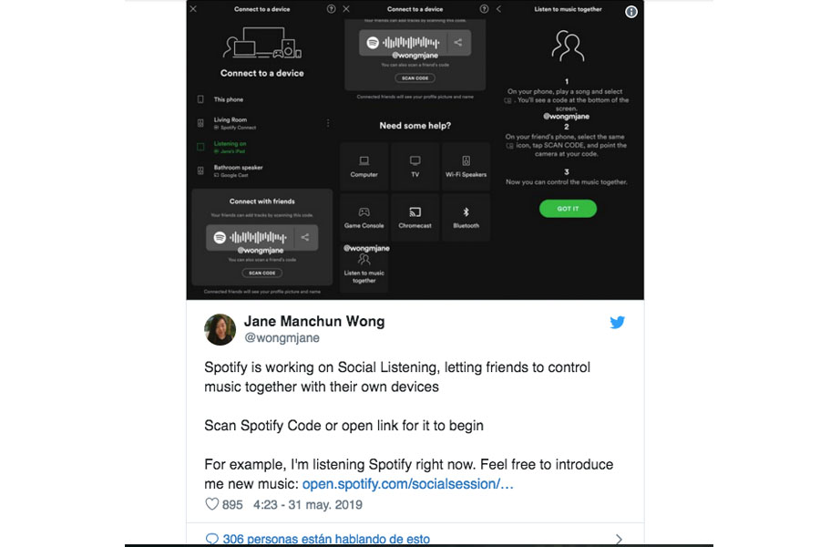Click SCAN CODE under Connect with friends

point(262,273)
